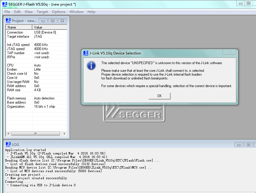Click the 4 KB RAM size value
Viewport: 256px width, 193px height.
[37, 90]
